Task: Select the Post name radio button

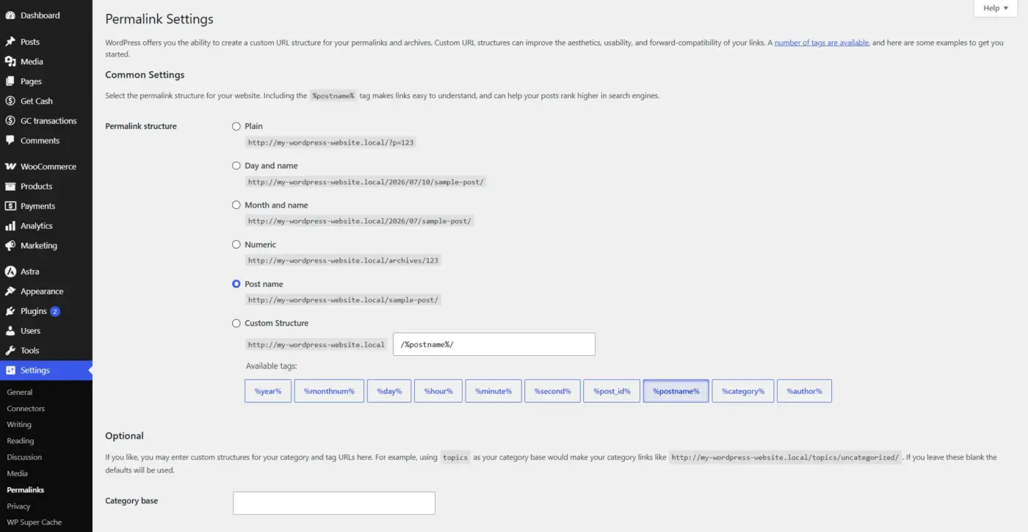Action: (236, 284)
